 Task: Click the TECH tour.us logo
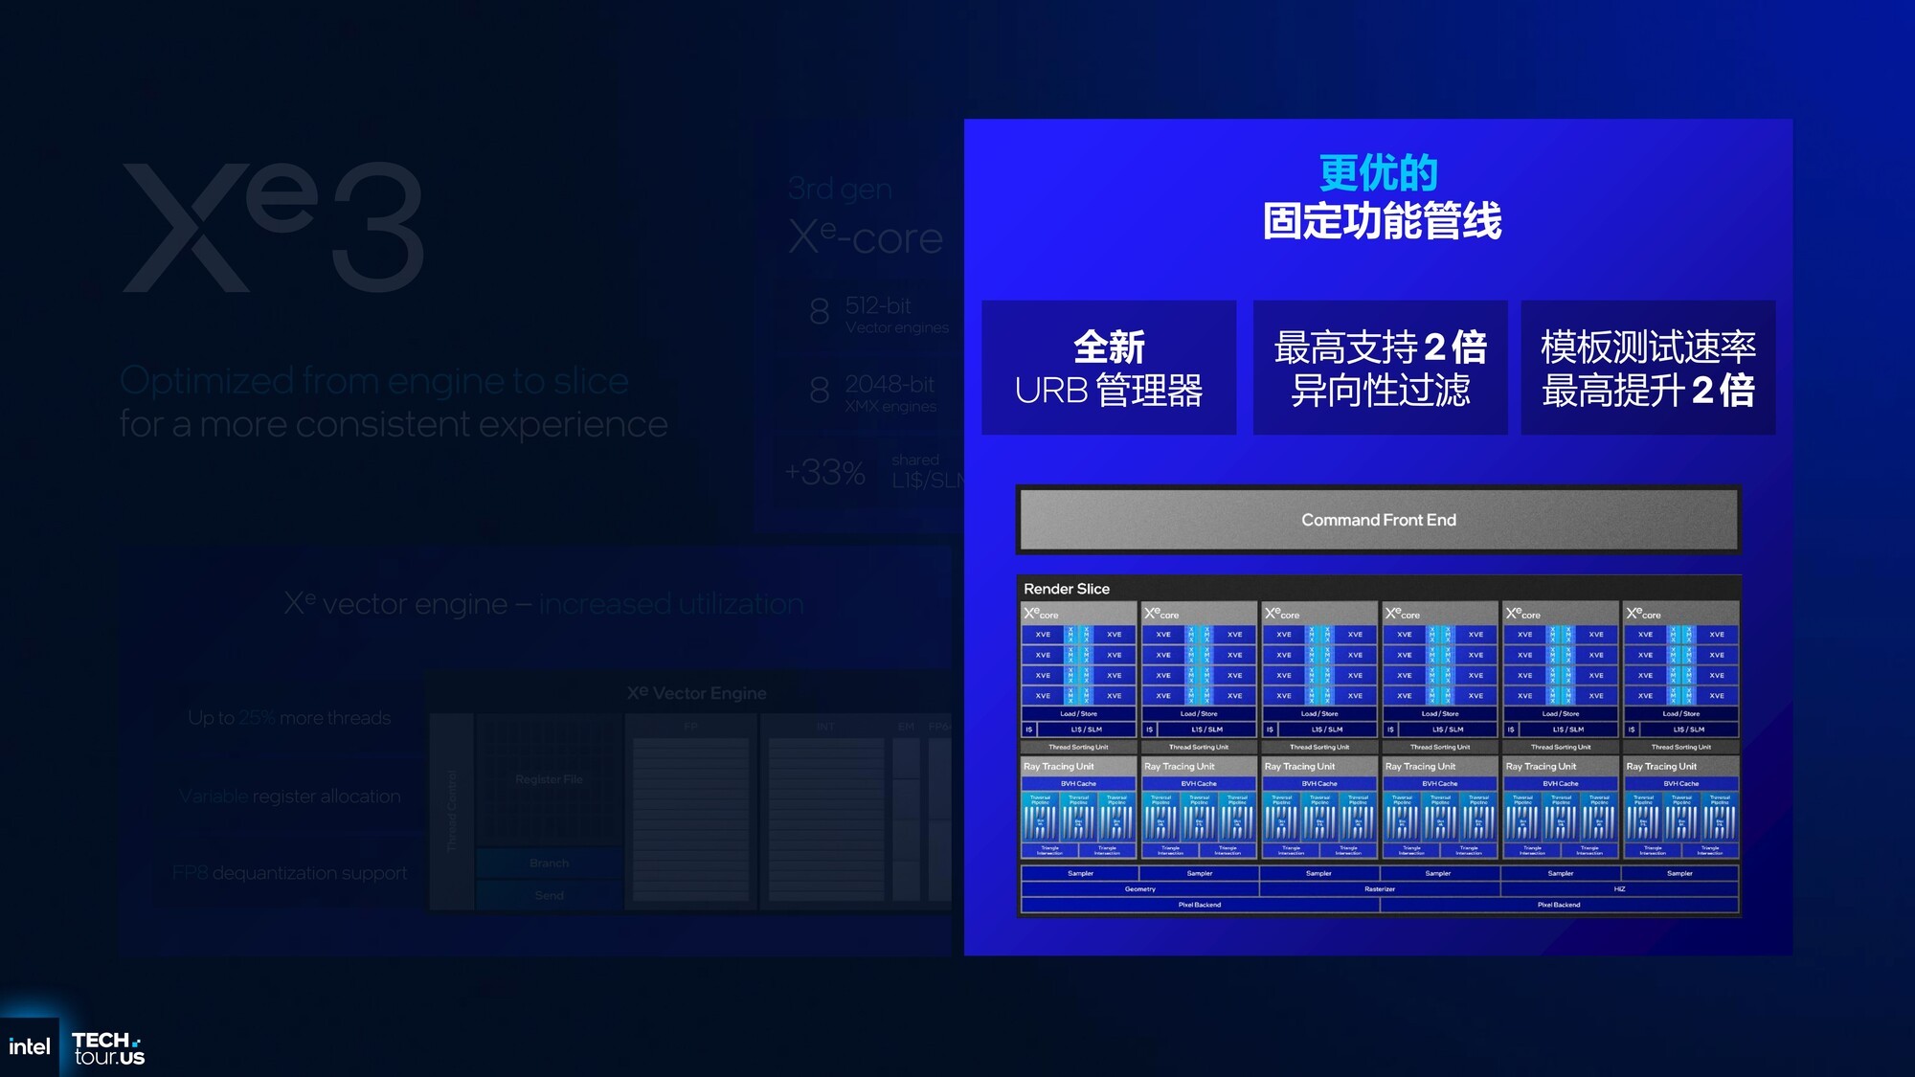[108, 1046]
